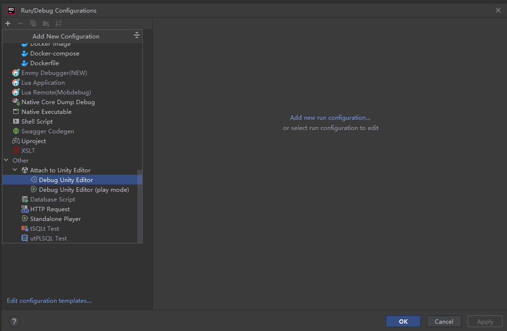This screenshot has height=331, width=507.
Task: Click the Emmy Debugger(NEW) icon
Action: 16,73
